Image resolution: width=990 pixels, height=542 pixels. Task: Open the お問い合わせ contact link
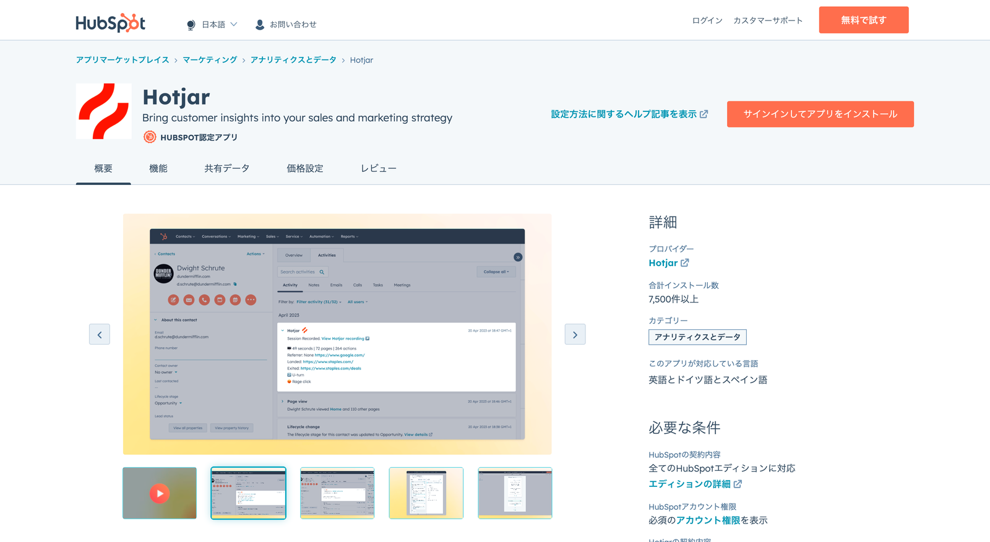point(293,25)
